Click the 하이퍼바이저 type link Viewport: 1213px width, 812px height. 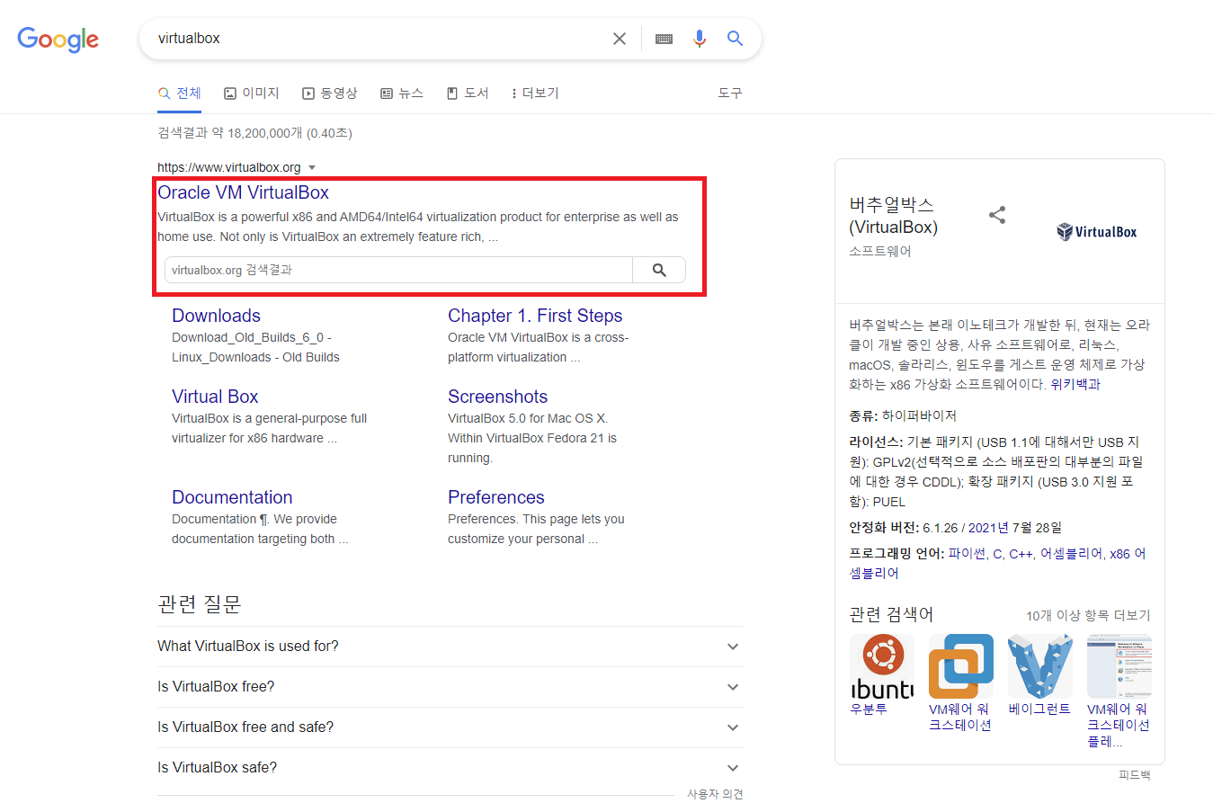pos(919,415)
